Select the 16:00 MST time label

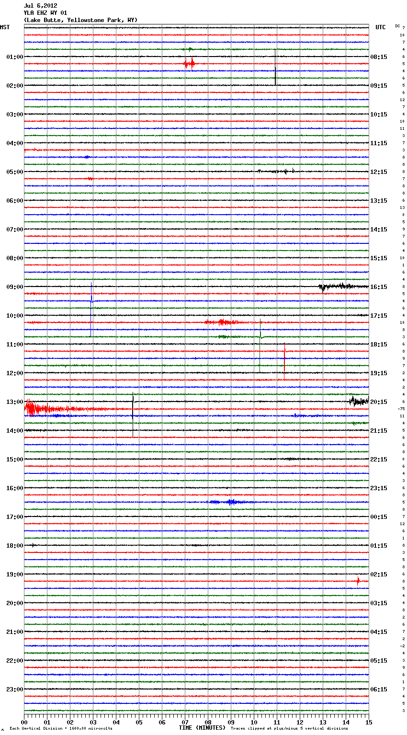15,488
